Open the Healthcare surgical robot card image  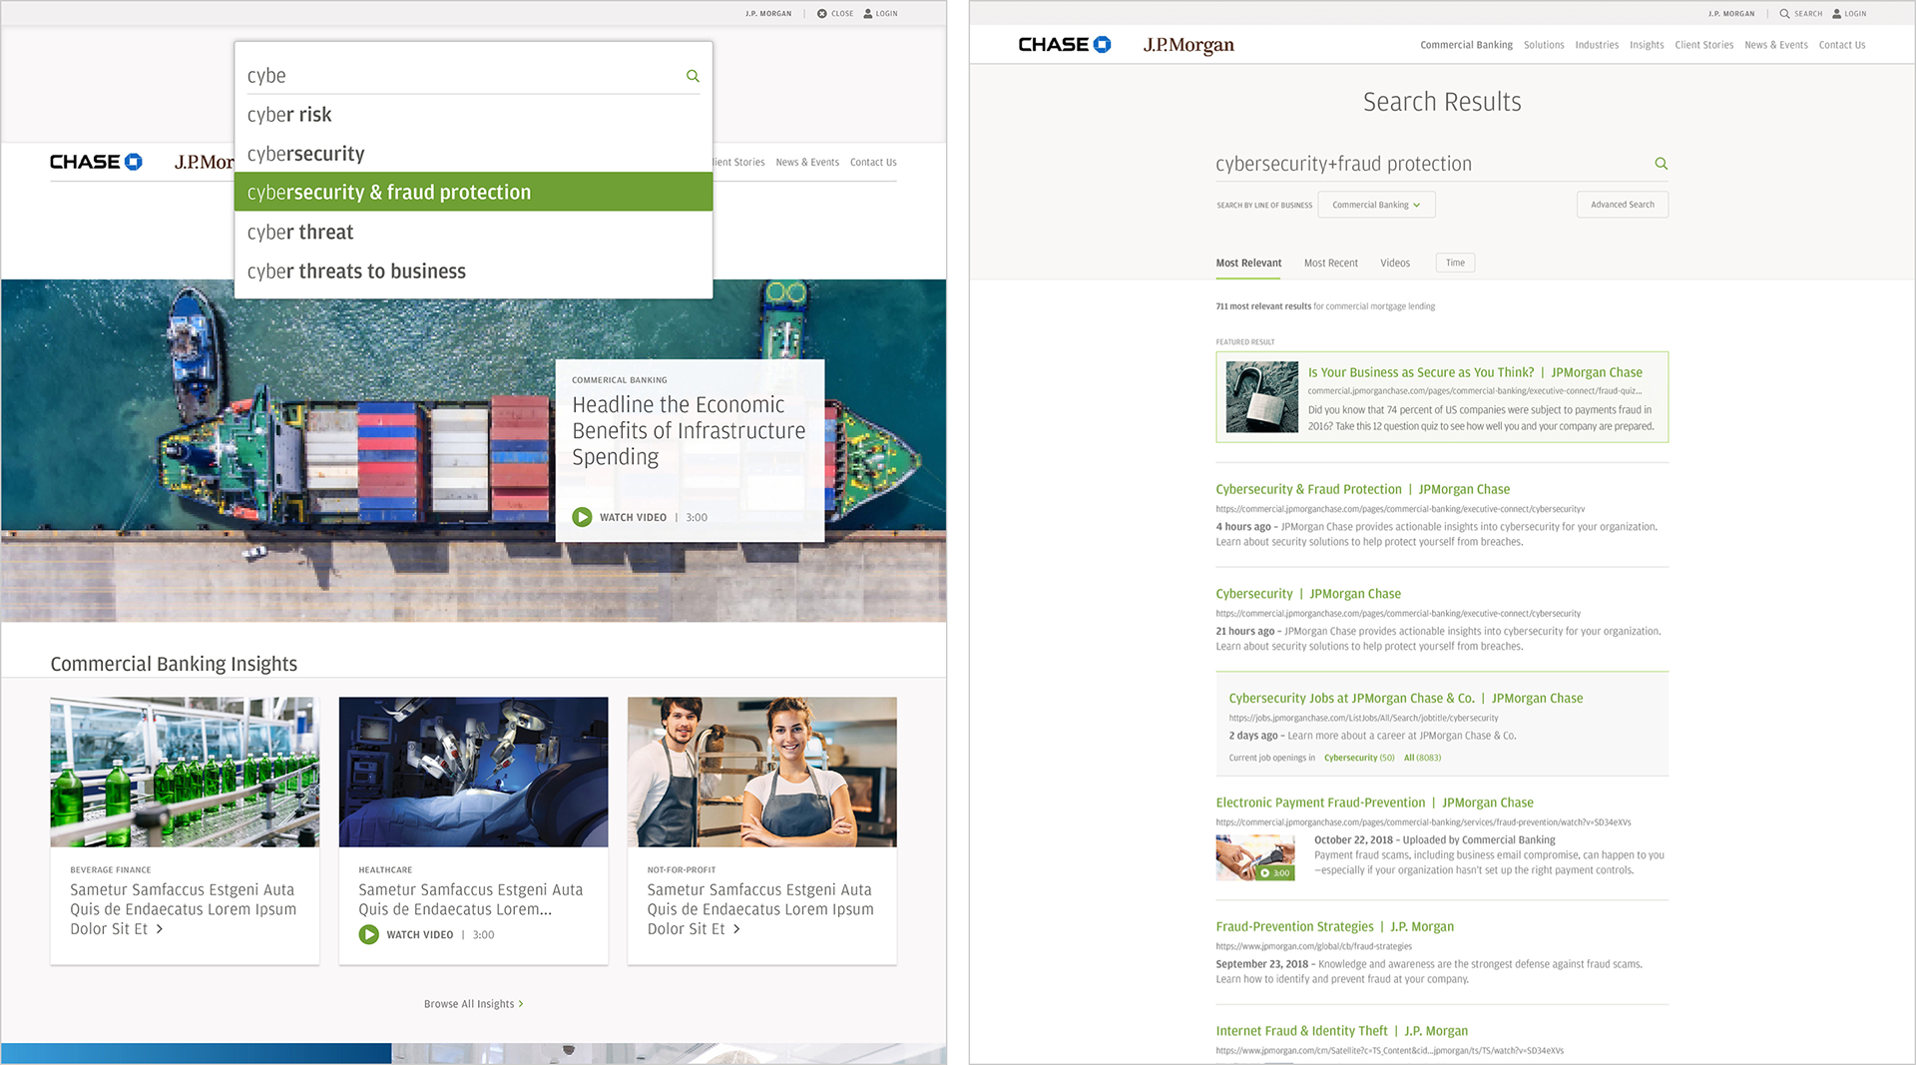point(473,773)
